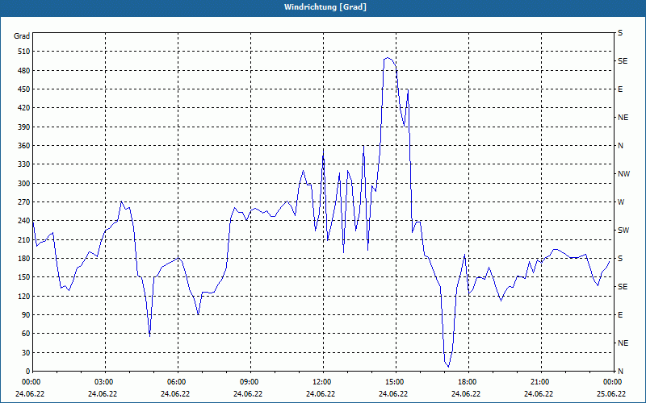The width and height of the screenshot is (646, 403).
Task: Select the N compass label level with 360
Action: point(620,146)
